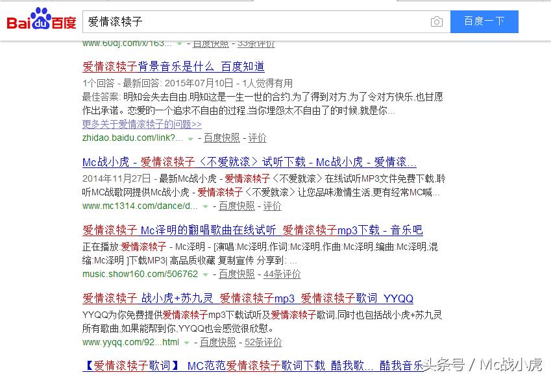This screenshot has width=551, height=377.
Task: Open 更多关于爱情滚犊子的问题 link
Action: pyautogui.click(x=142, y=124)
